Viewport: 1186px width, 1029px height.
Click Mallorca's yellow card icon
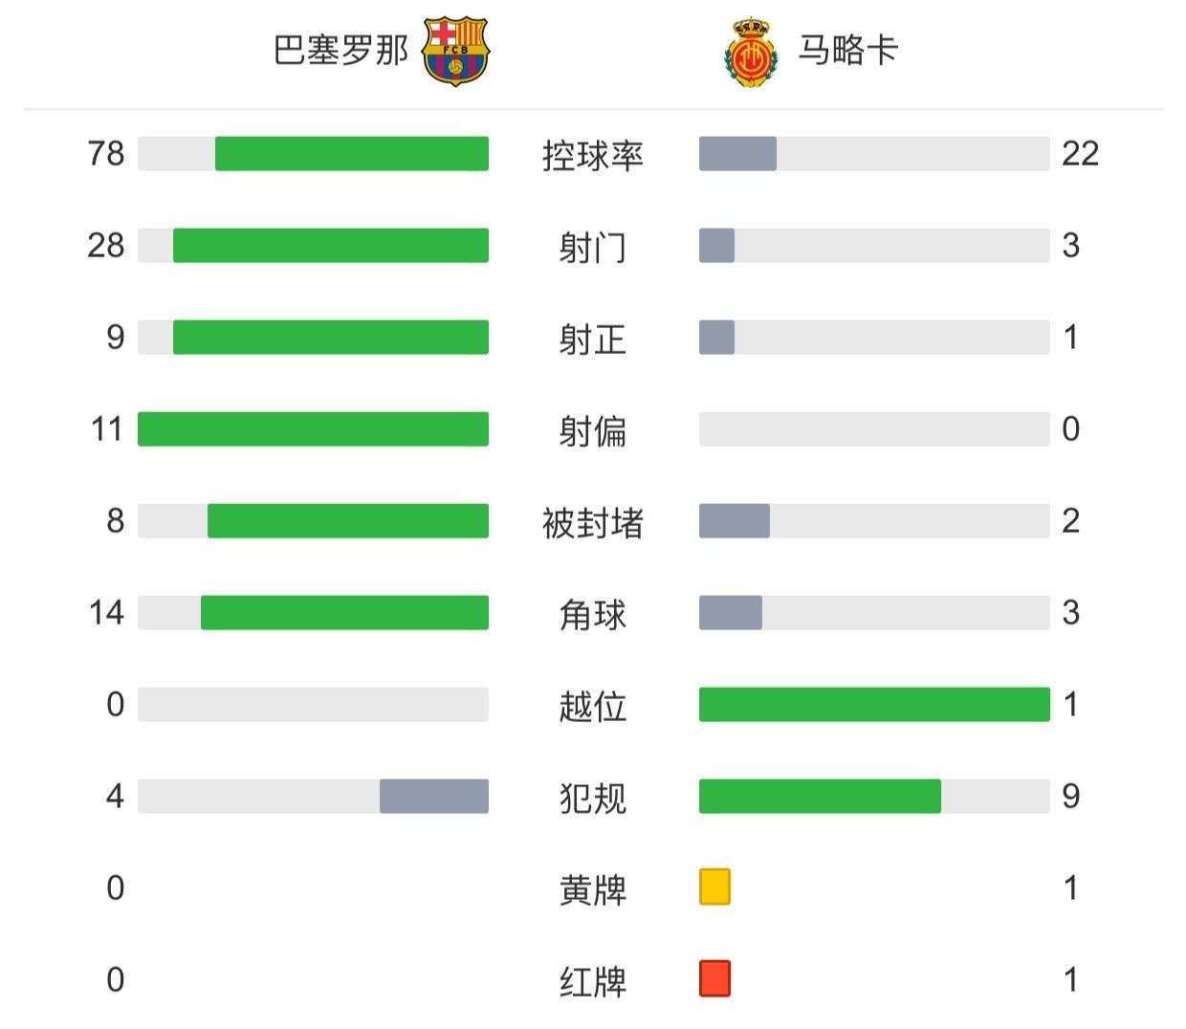tap(714, 887)
